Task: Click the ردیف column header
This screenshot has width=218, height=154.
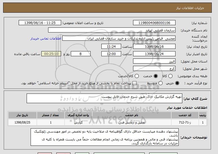Action: 203,115
